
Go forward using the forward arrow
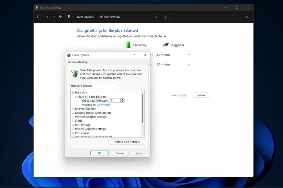coord(47,17)
